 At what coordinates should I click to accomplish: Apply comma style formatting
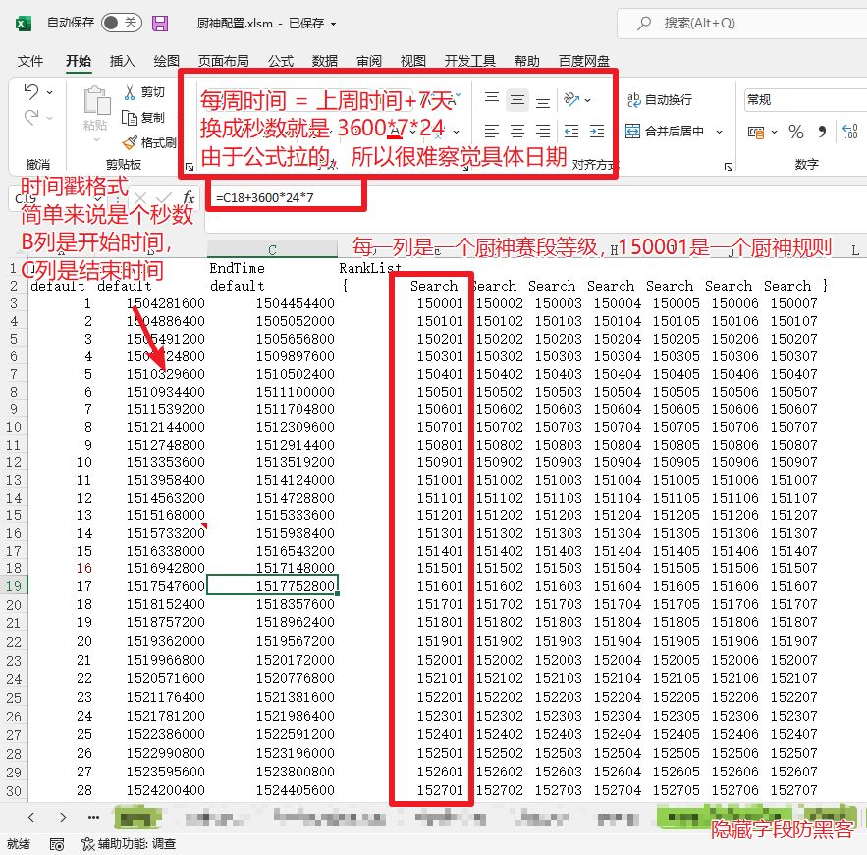click(822, 132)
